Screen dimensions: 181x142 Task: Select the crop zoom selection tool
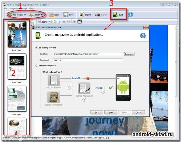(x=75, y=22)
